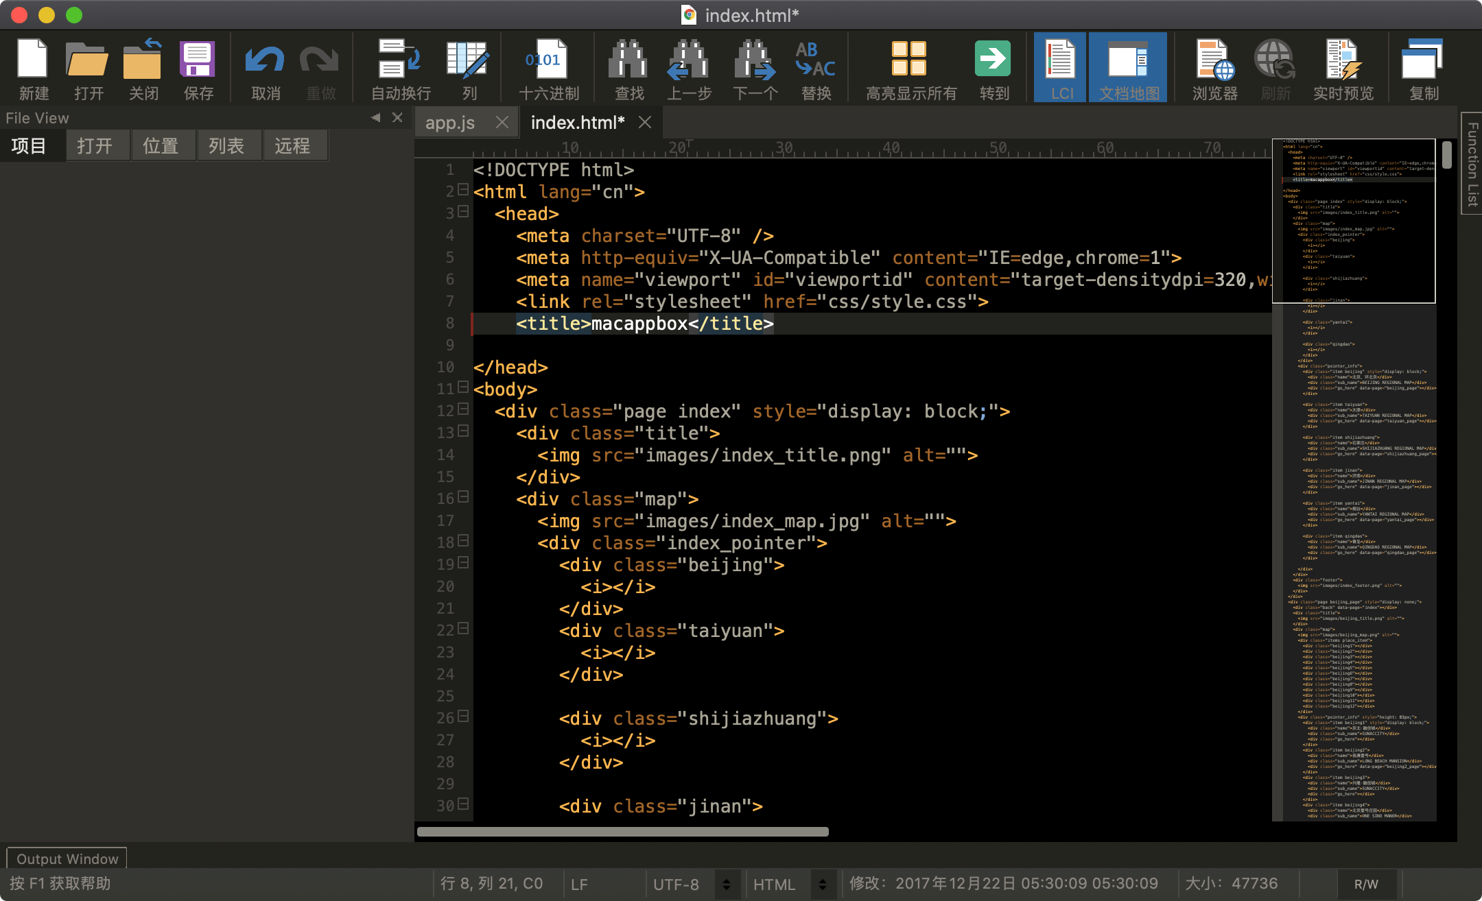Click the 刷新 refresh icon
This screenshot has height=901, width=1482.
(x=1275, y=69)
